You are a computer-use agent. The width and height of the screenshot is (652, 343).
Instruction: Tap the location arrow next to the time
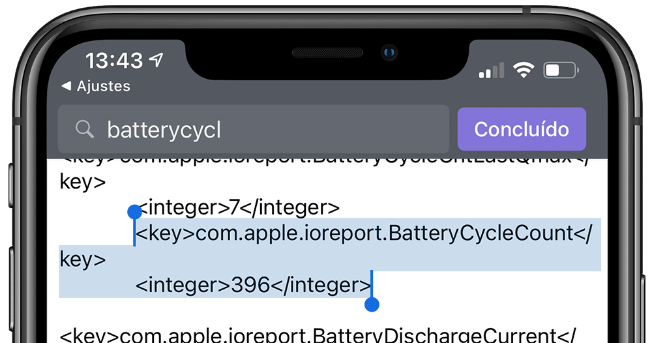[156, 60]
